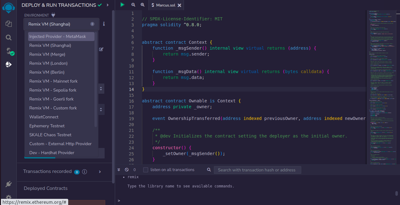
Task: Open the Solidity compiler sidebar icon
Action: [x=9, y=51]
